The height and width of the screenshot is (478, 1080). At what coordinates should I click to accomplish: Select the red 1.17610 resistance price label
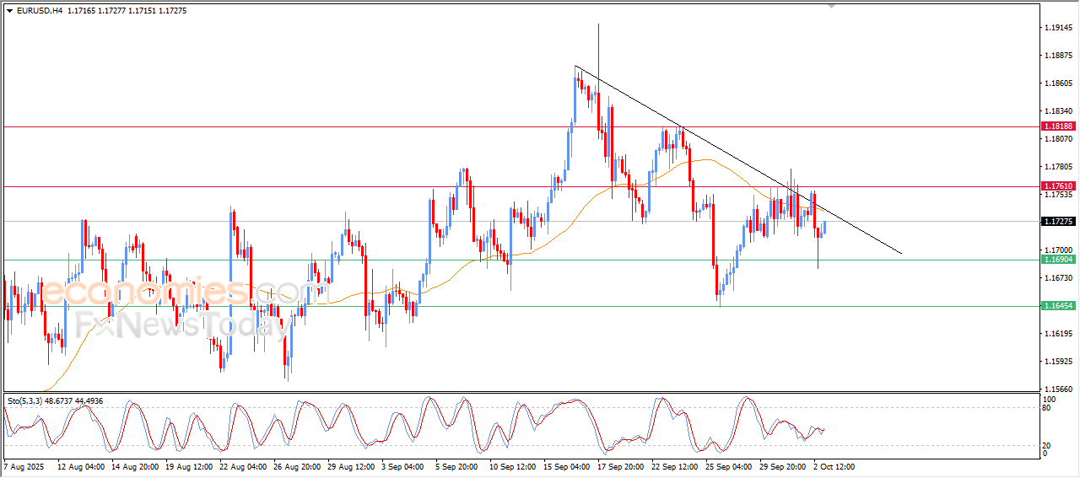pyautogui.click(x=1057, y=186)
